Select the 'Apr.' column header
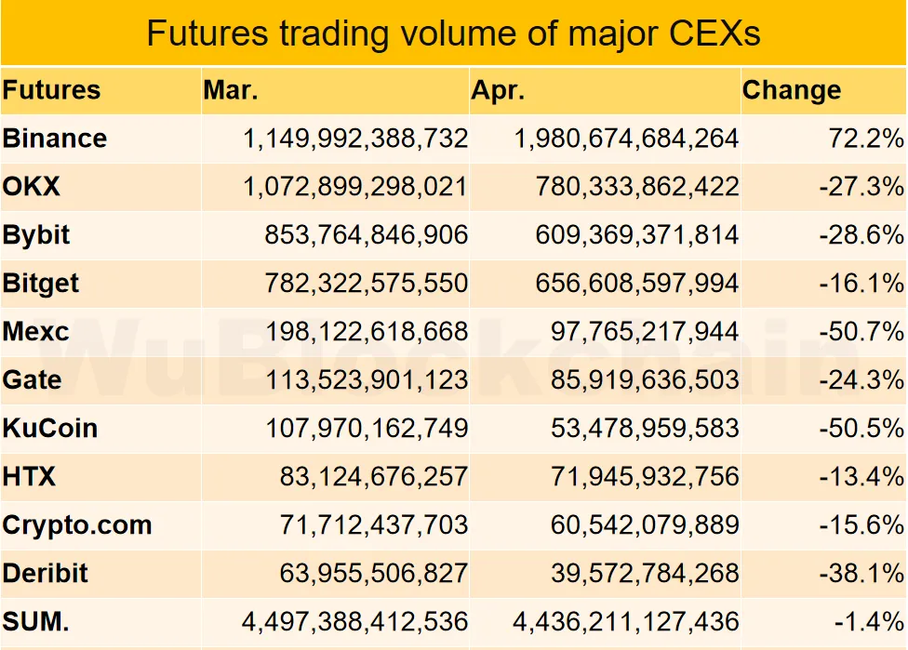Image resolution: width=908 pixels, height=650 pixels. coord(499,90)
